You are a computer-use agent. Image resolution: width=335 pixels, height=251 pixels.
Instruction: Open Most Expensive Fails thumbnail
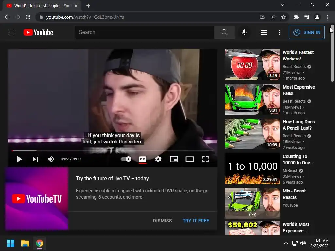coord(252,99)
